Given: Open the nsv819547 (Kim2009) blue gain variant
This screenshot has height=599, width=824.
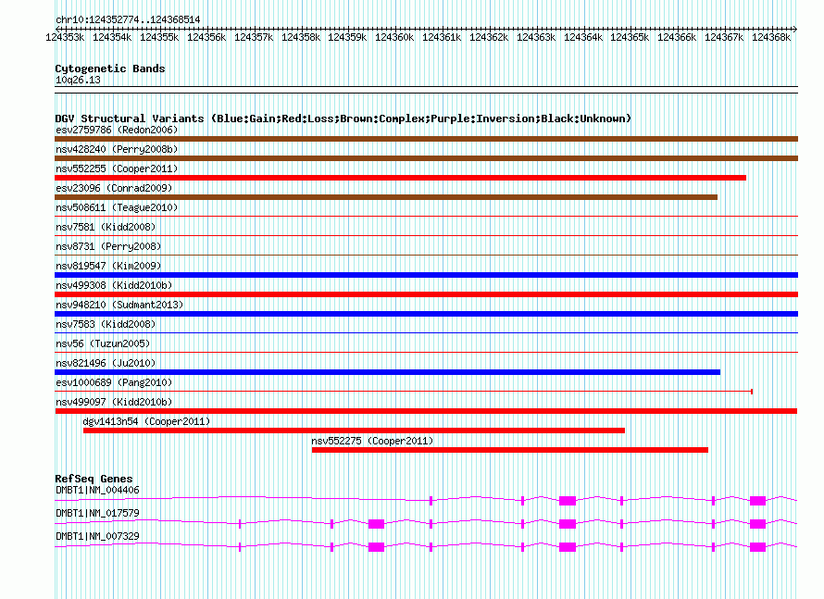Looking at the screenshot, I should 426,275.
